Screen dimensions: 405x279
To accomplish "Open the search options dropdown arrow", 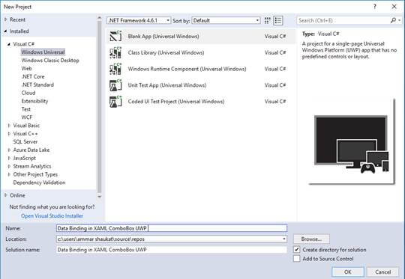I will point(400,20).
